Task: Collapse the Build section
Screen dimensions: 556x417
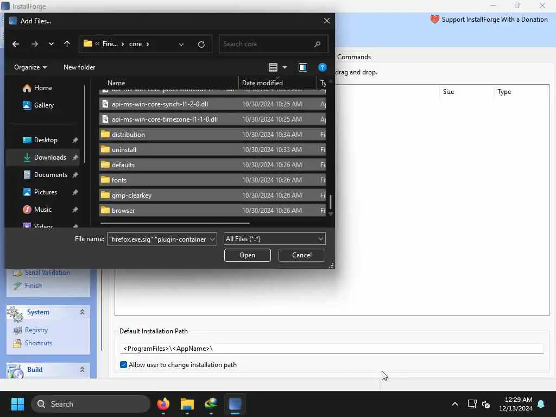Action: pyautogui.click(x=83, y=369)
